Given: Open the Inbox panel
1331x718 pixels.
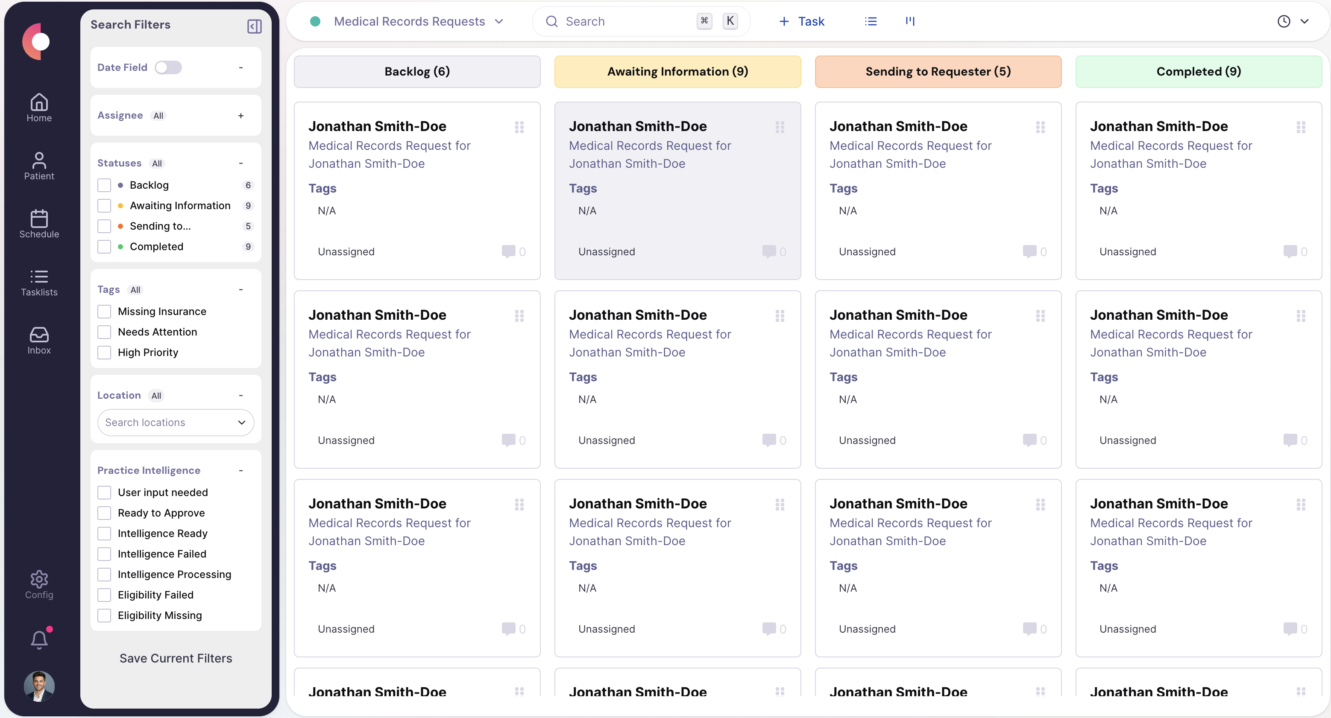Looking at the screenshot, I should [x=39, y=339].
